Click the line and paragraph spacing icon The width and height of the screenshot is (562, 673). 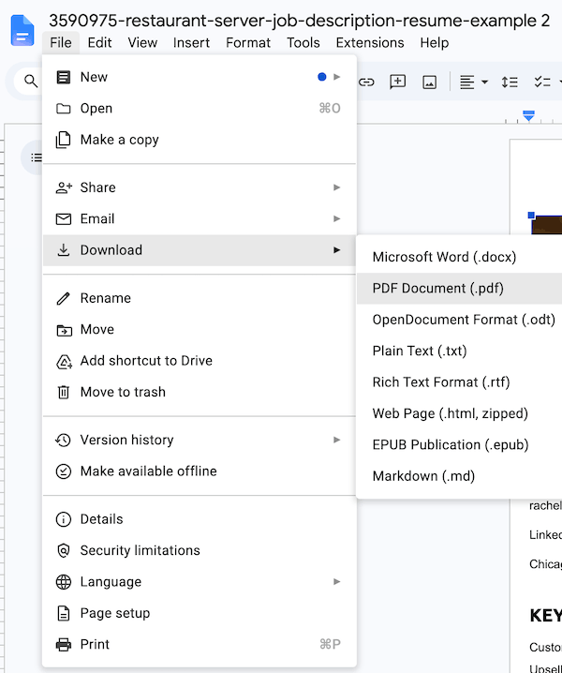[x=510, y=82]
